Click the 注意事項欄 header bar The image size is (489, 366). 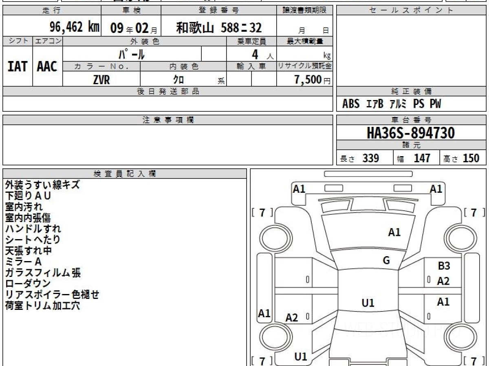pos(167,120)
